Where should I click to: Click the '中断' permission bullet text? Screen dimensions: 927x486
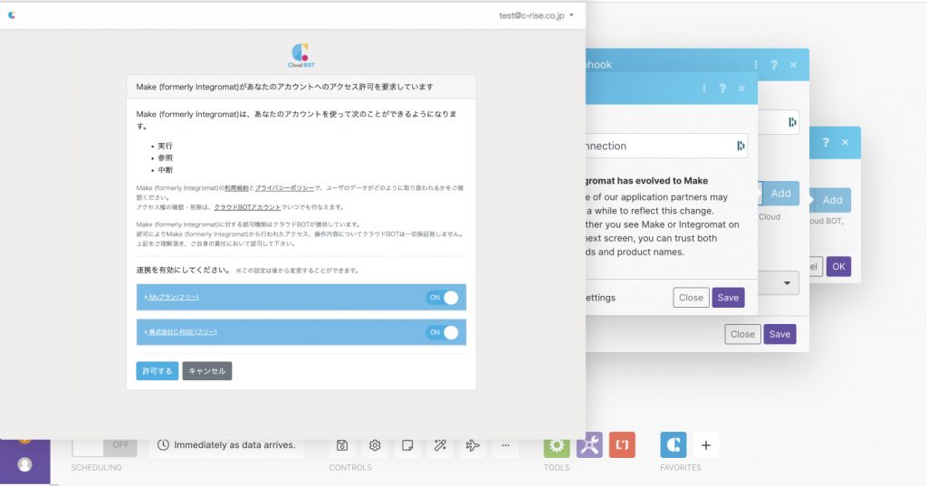click(165, 169)
